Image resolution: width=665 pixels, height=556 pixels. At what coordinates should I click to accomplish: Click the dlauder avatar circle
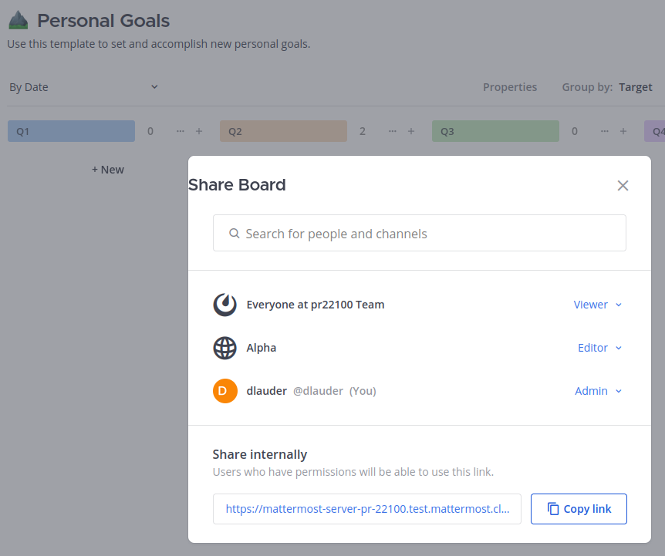[x=224, y=391]
